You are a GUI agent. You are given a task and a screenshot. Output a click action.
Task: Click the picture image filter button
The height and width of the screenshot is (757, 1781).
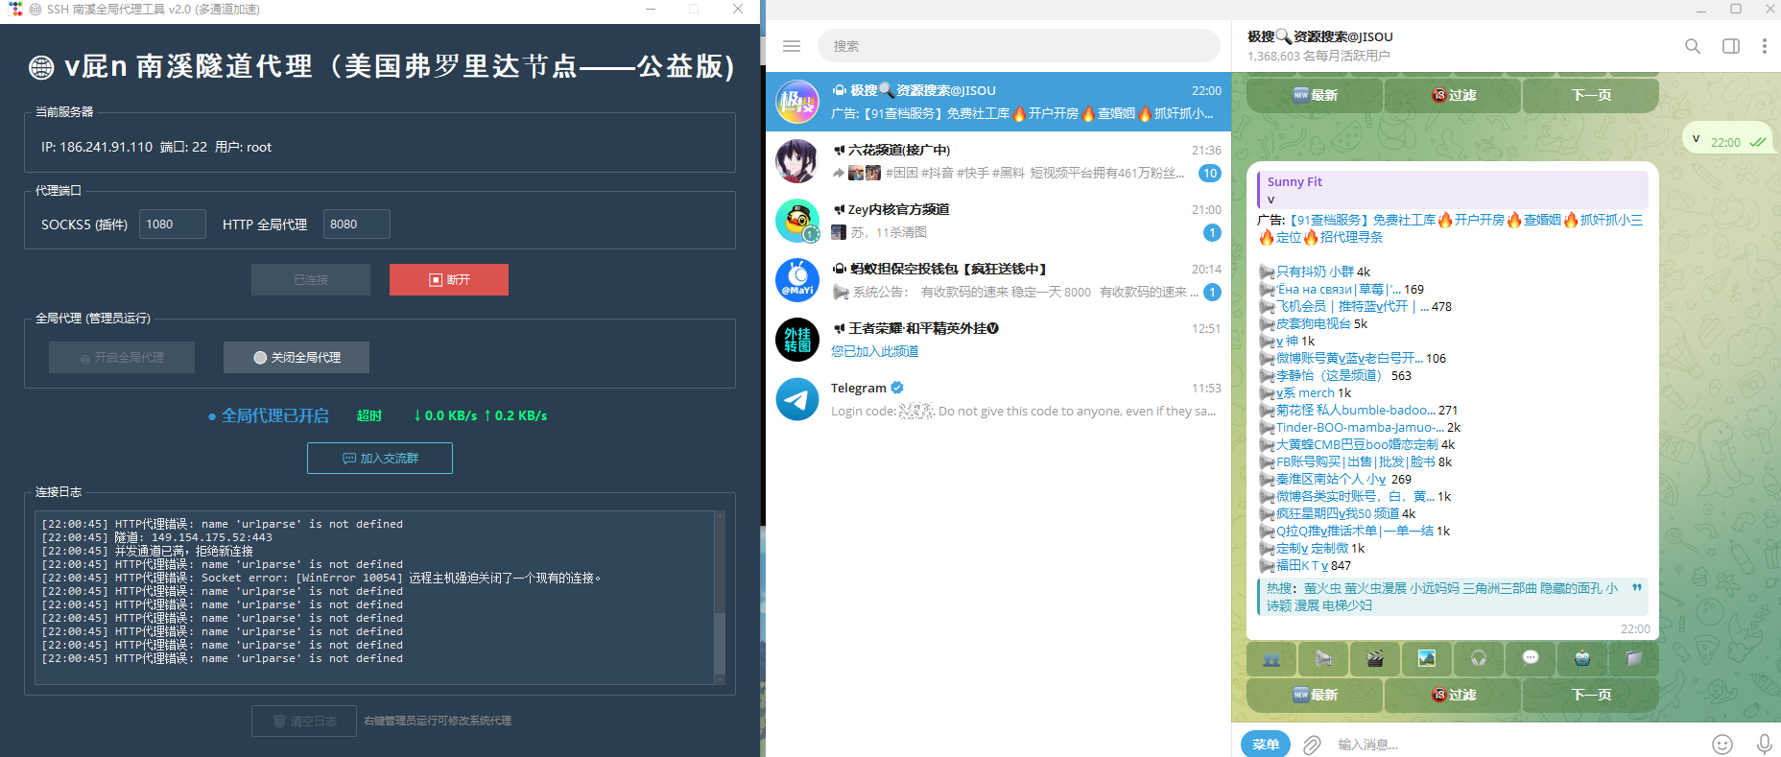pos(1427,658)
